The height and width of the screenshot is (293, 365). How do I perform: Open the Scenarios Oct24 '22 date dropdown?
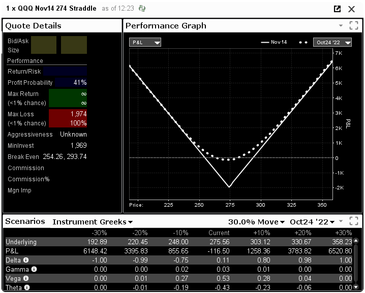click(312, 222)
